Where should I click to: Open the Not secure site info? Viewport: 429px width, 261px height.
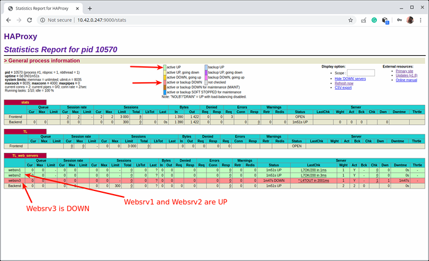coord(56,20)
